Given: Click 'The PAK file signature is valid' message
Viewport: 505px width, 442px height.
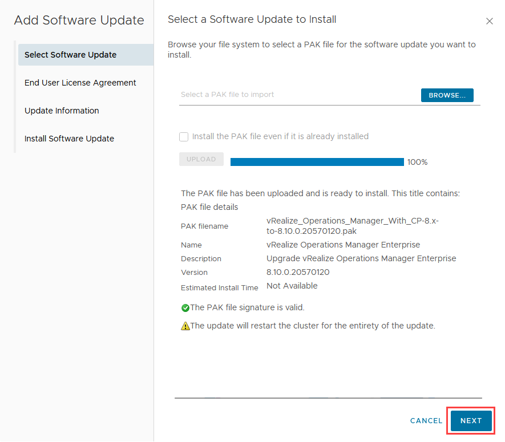Looking at the screenshot, I should (x=247, y=308).
